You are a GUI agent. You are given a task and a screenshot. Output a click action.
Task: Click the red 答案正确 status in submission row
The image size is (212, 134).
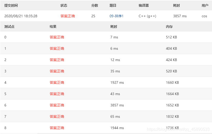pos(68,16)
